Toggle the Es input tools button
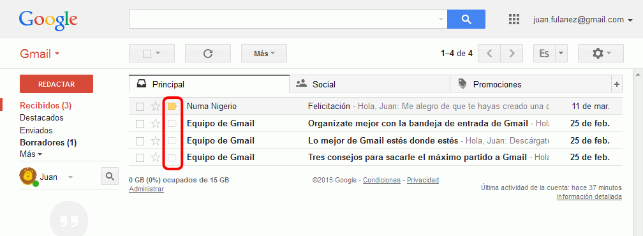 [x=545, y=54]
